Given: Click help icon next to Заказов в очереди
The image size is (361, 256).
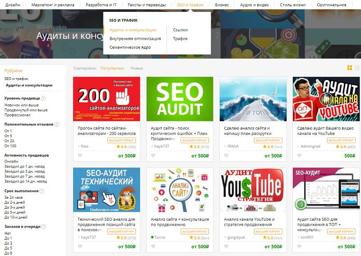Looking at the screenshot, I should click(43, 227).
